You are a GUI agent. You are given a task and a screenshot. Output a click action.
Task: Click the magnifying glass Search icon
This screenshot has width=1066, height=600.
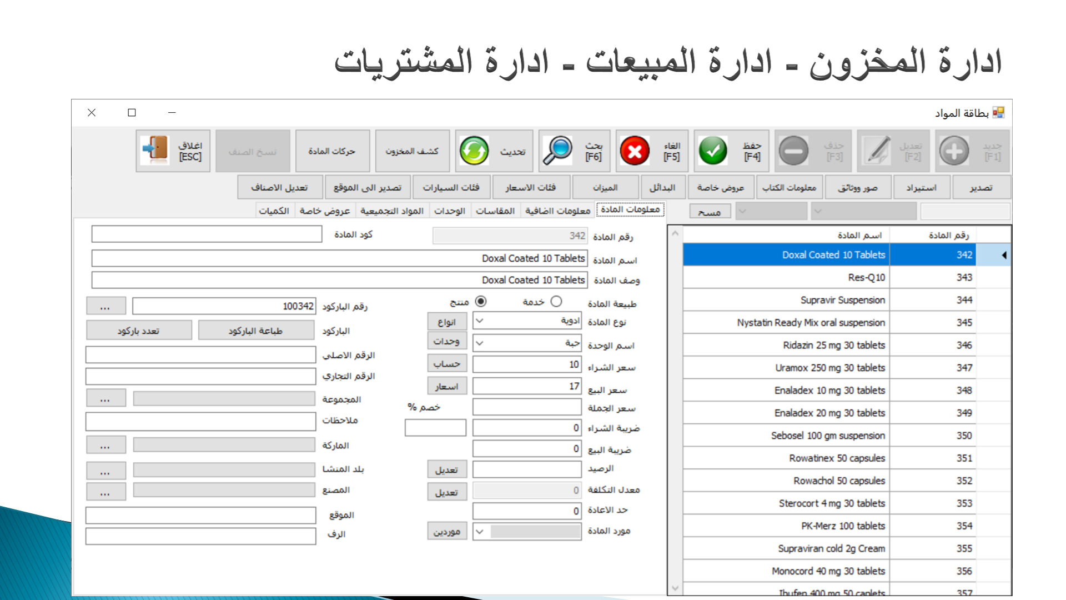[x=557, y=151]
